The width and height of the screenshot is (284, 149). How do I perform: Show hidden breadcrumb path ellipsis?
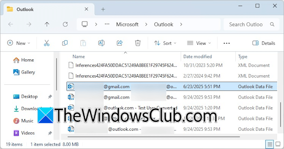click(x=107, y=24)
